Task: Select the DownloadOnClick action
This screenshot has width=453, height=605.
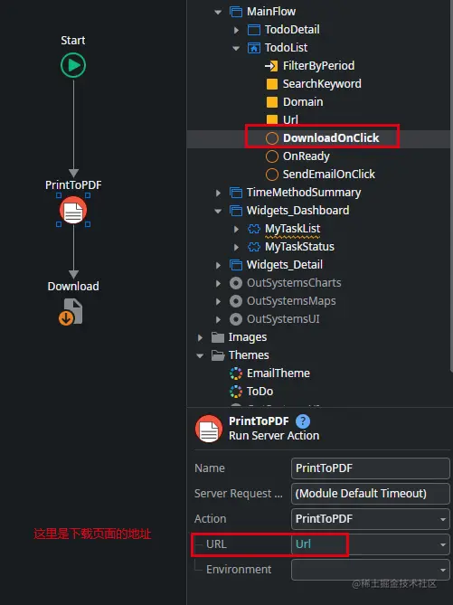Action: pos(322,137)
